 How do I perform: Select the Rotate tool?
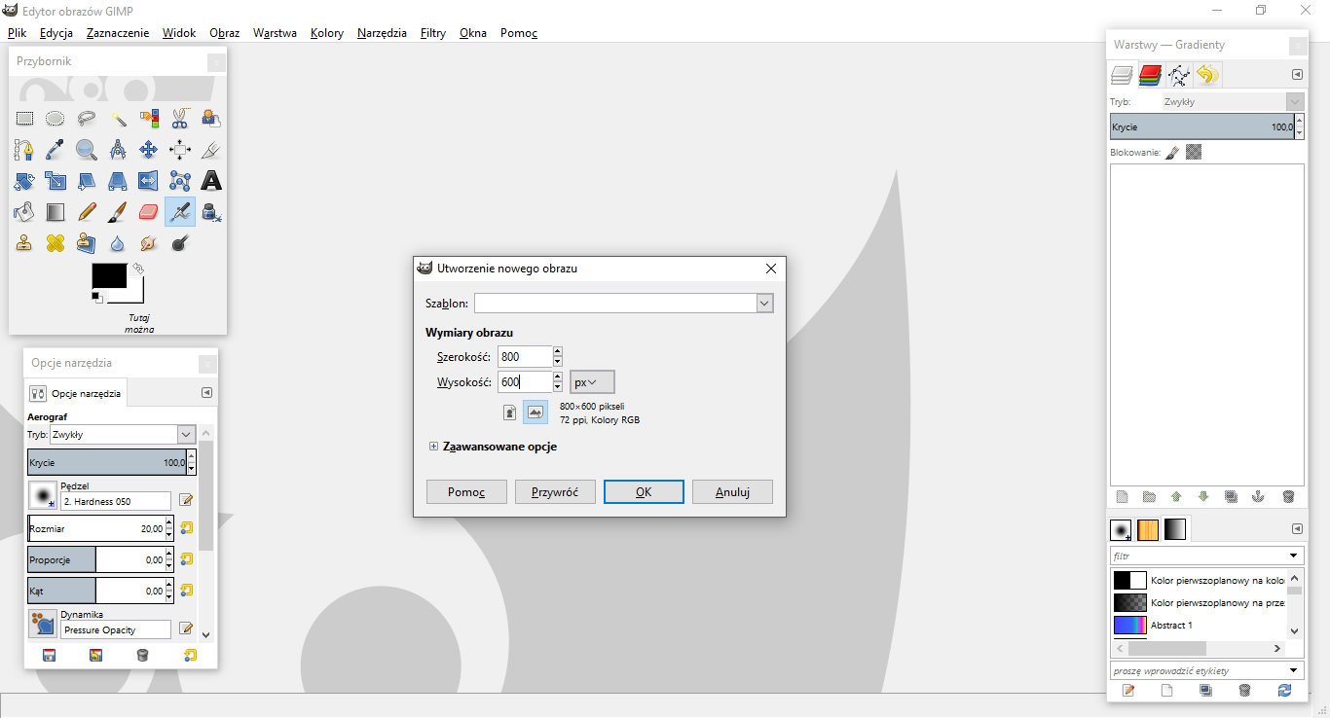pos(24,181)
